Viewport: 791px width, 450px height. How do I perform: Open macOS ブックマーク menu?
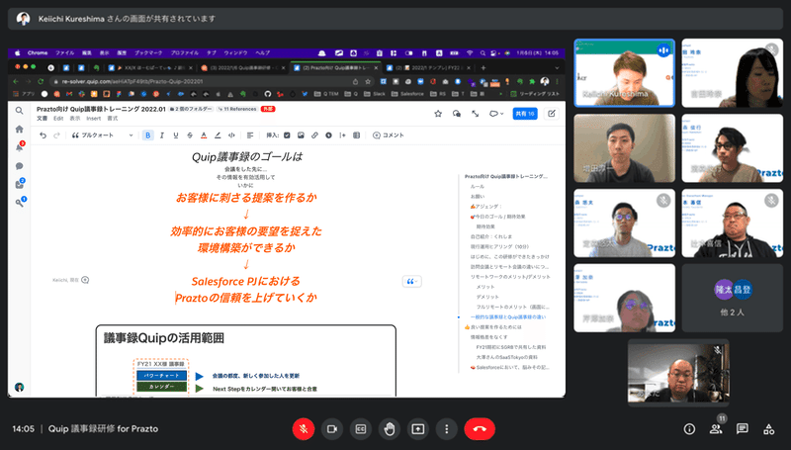point(148,53)
